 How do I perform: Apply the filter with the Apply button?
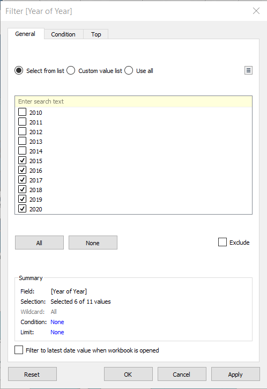click(235, 374)
